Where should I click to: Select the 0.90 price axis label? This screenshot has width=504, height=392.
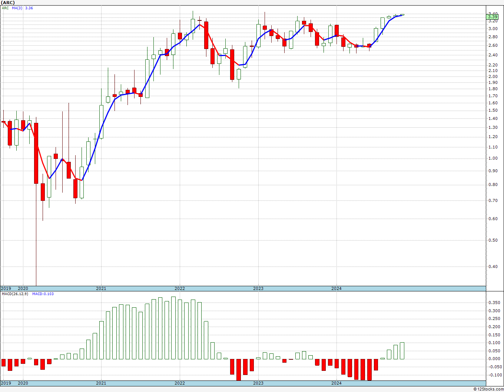click(493, 171)
